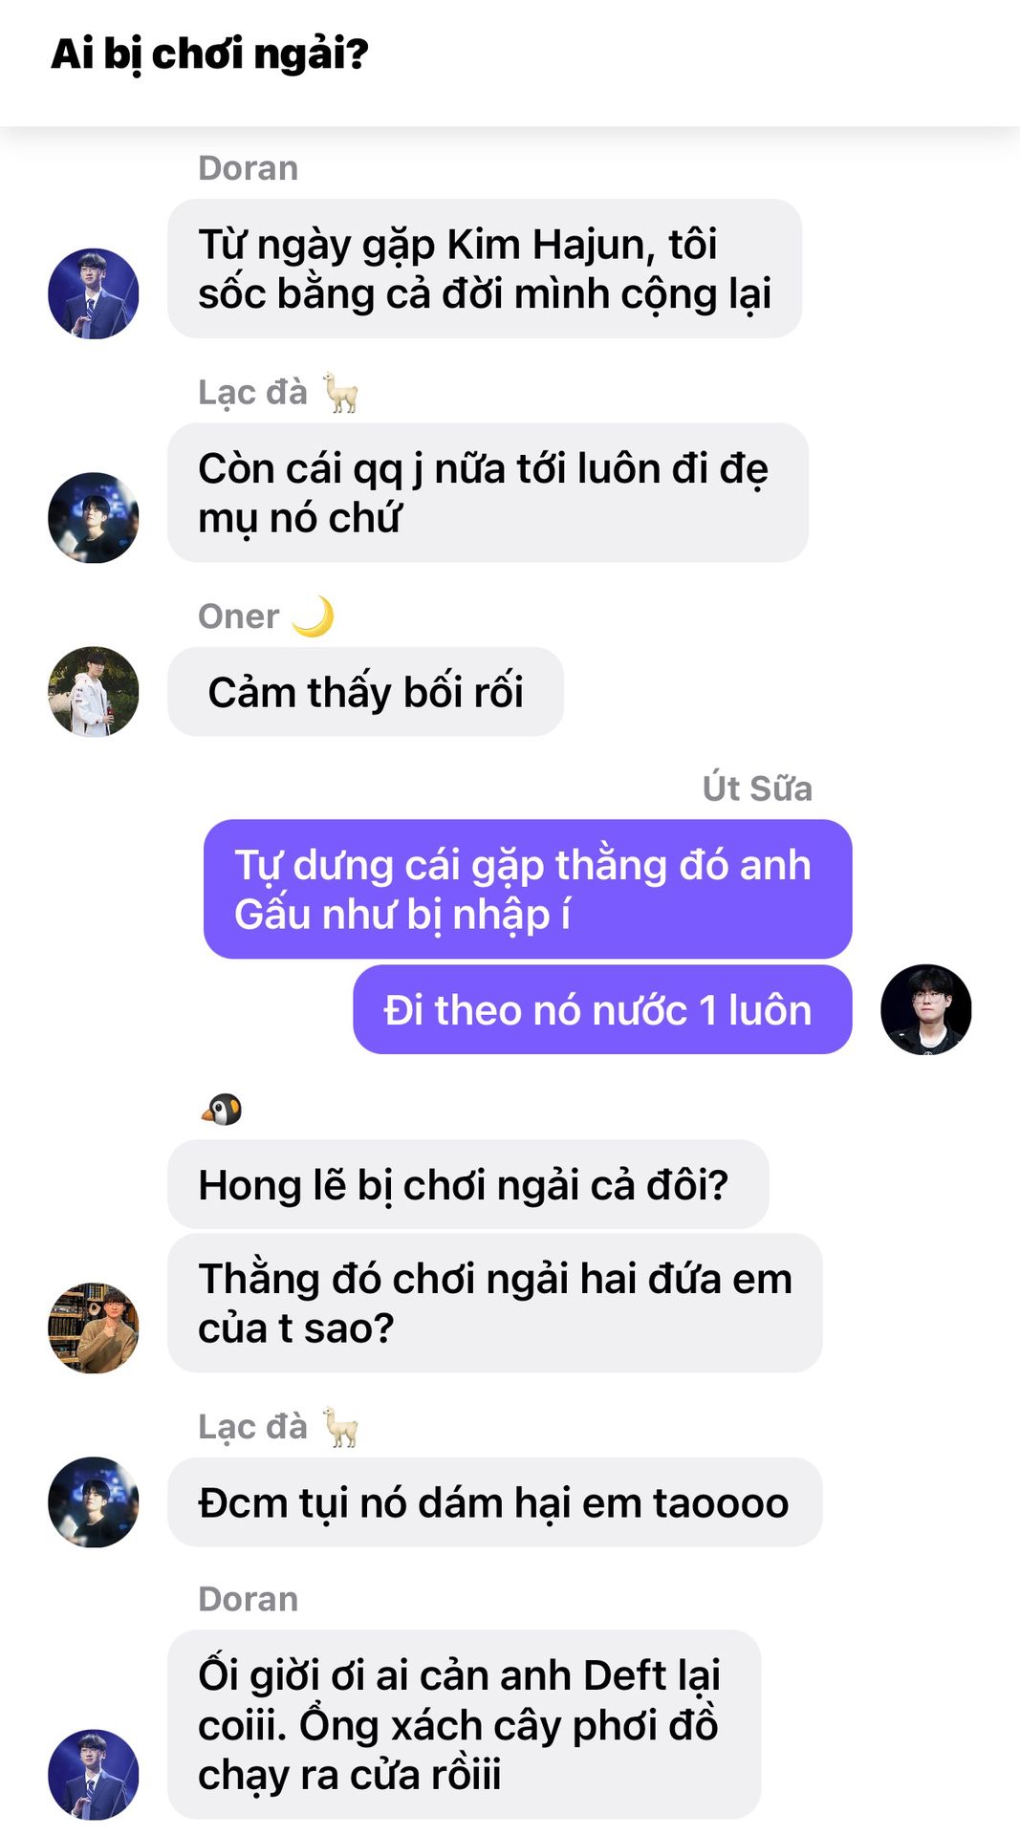
Task: Select the purple 'Đi theo nó nước 1 luôn' bubble
Action: 602,1010
